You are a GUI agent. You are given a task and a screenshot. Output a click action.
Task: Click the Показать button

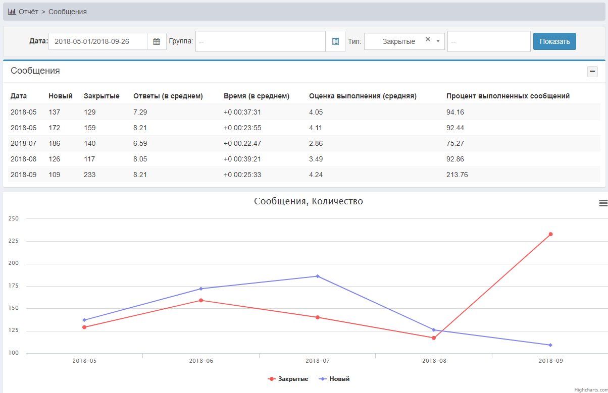[554, 41]
